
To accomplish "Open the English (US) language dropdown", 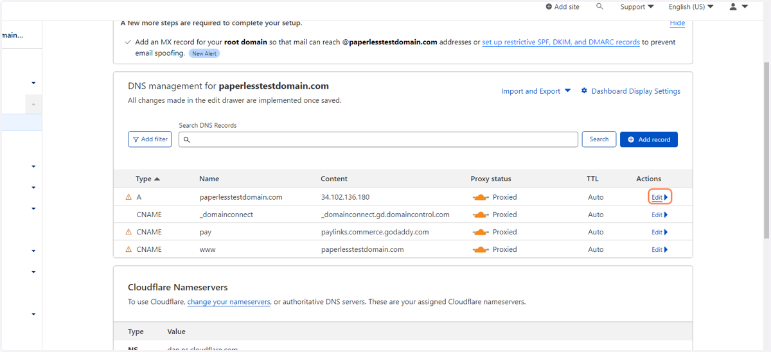I will click(691, 6).
